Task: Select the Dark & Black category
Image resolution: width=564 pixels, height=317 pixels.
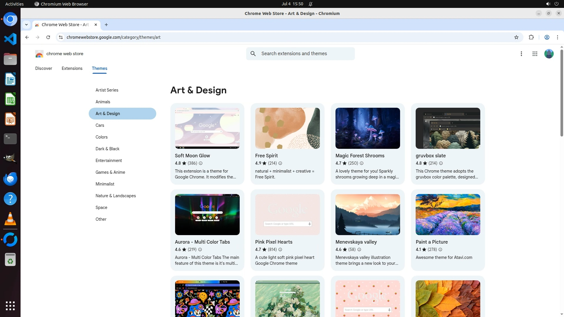Action: (107, 149)
